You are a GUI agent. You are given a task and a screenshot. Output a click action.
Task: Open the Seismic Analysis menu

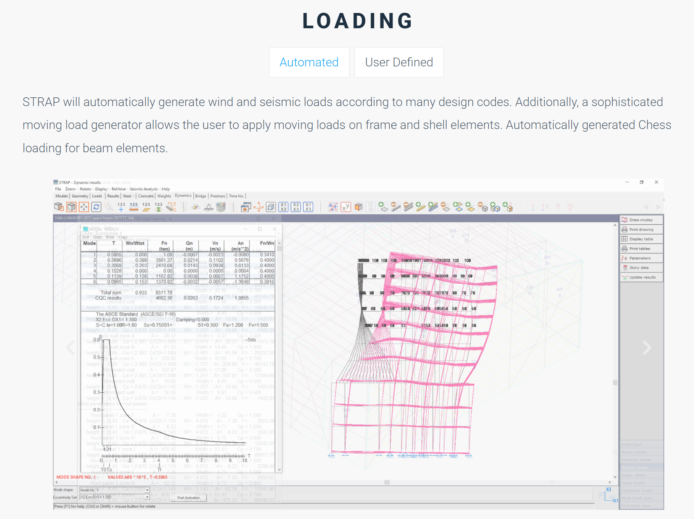(143, 189)
